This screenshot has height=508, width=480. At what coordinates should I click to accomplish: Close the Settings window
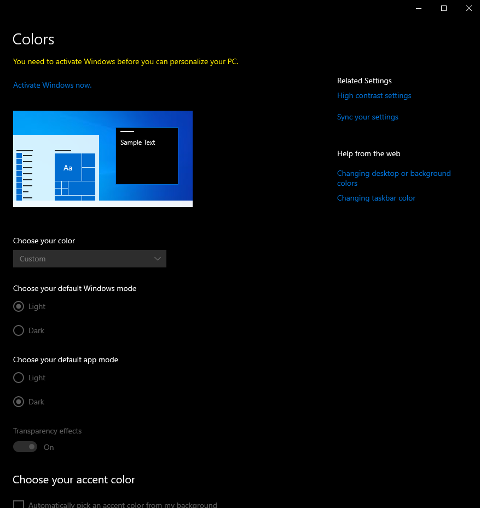[469, 8]
